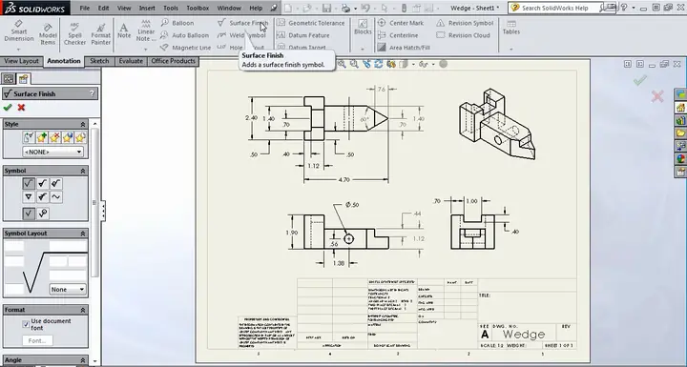Select the wavy JIS symbol
This screenshot has height=367, width=687.
(55, 197)
